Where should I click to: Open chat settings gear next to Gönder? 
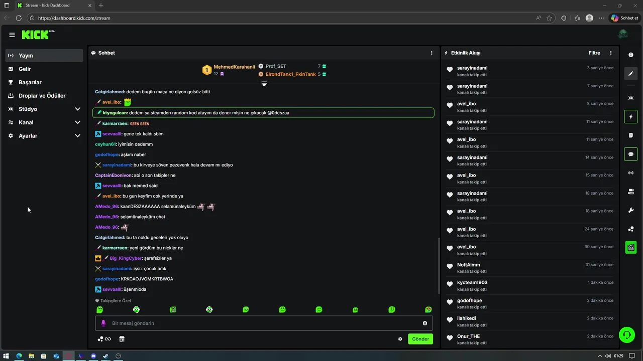[400, 339]
